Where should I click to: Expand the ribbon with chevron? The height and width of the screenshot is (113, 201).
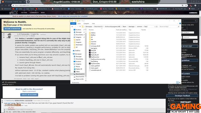178,24
